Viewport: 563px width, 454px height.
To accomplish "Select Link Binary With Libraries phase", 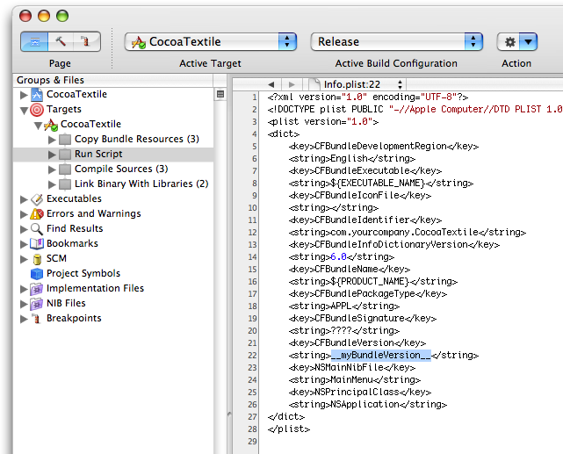I will pyautogui.click(x=141, y=184).
